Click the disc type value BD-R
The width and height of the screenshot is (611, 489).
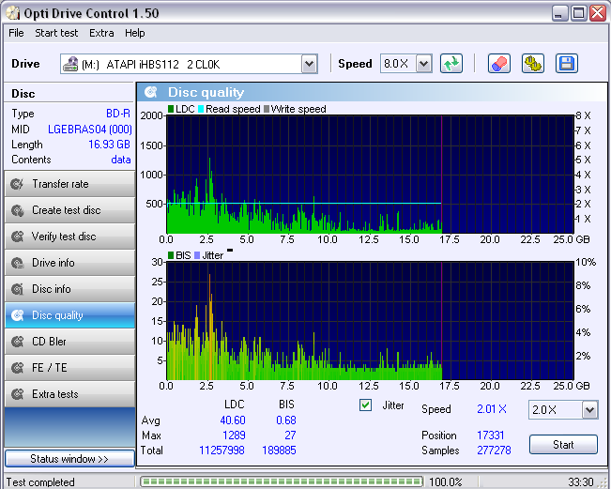(118, 114)
